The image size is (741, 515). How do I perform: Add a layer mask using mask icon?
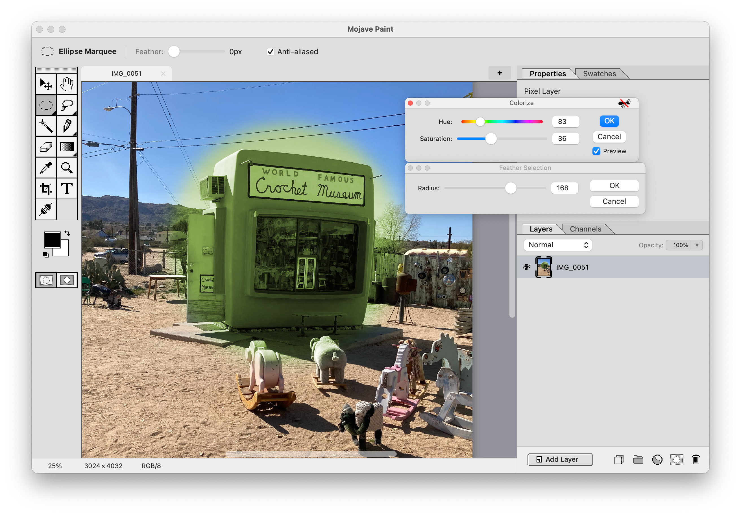click(676, 459)
